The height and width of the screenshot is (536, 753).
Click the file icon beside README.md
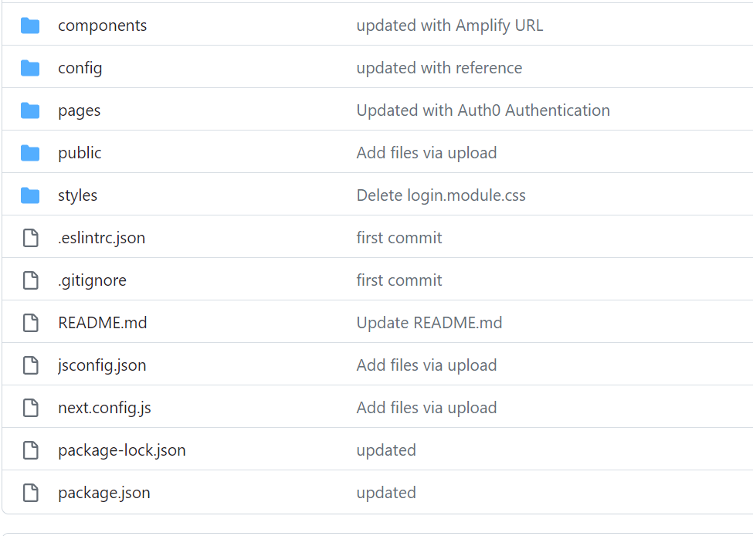[31, 322]
